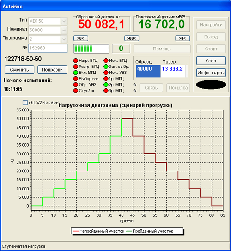The width and height of the screenshot is (231, 251).
Task: Click the Стоп button
Action: coord(211,61)
